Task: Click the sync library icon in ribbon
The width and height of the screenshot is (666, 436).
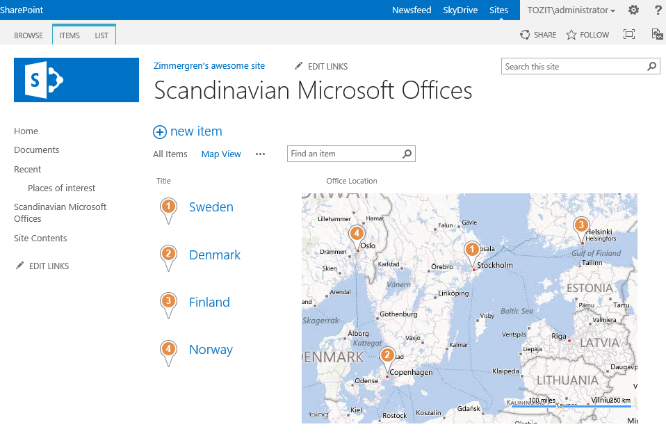Action: pos(657,34)
